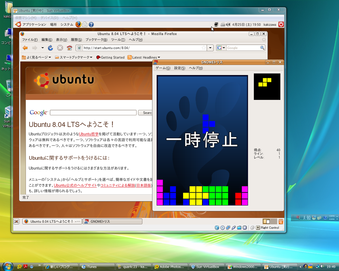
Task: Open the 設定(S) menu in GNOMEtris
Action: pos(180,68)
